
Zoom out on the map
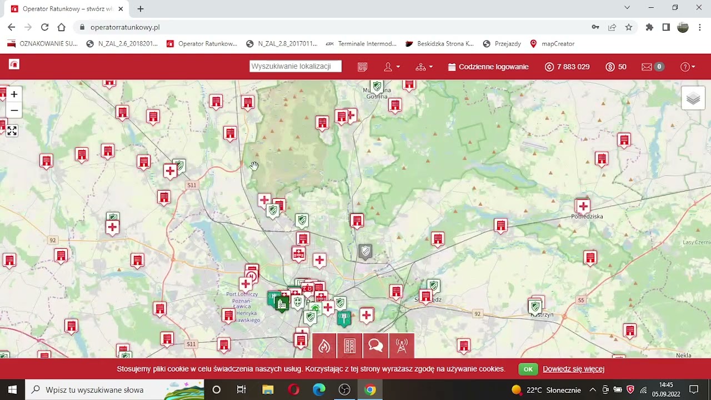(x=14, y=110)
